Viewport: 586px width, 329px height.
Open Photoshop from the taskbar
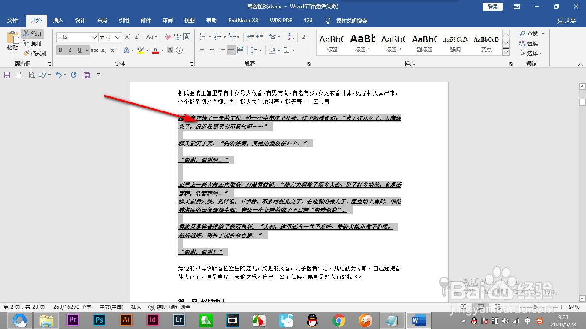coord(99,320)
